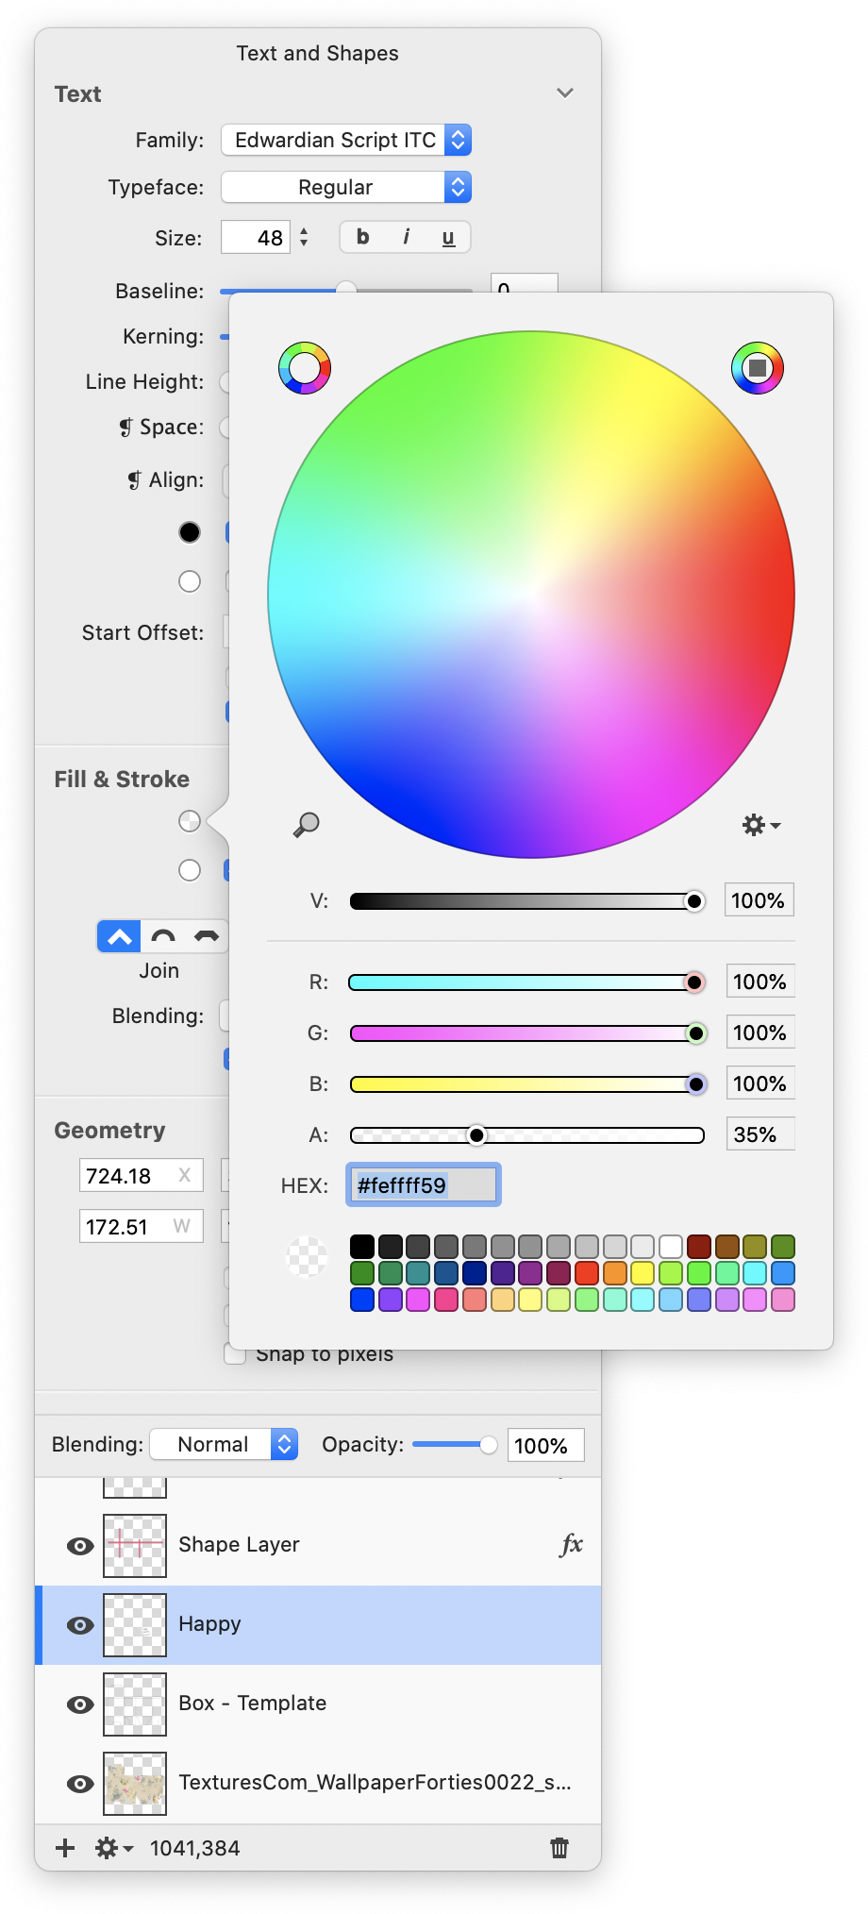Open the color picker gear menu

coord(760,825)
